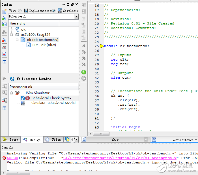Viewport: 198px width, 175px height.
Task: Collapse the ISim Simulator process group
Action: pyautogui.click(x=12, y=93)
